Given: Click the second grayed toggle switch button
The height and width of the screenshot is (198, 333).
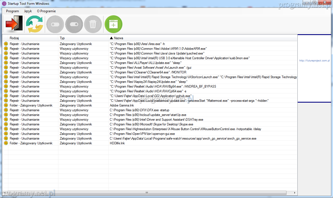Looking at the screenshot, I should [x=74, y=24].
